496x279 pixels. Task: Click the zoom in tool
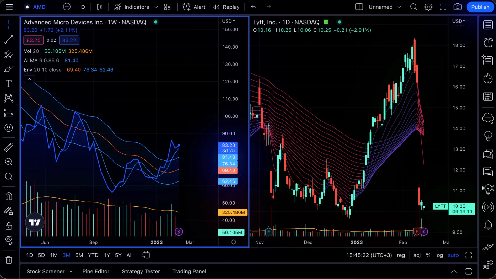tap(9, 162)
